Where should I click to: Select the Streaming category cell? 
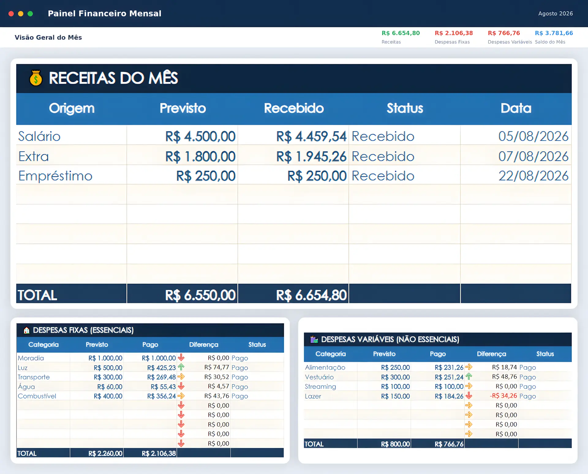click(x=330, y=386)
